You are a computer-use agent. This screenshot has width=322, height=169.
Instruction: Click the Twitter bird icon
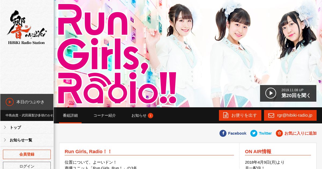pos(254,133)
